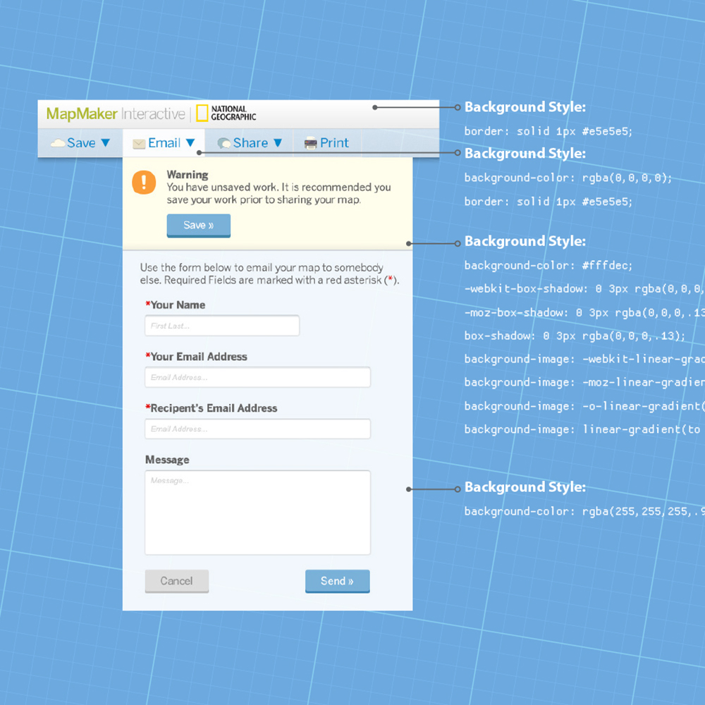Focus the Your Name input field
The width and height of the screenshot is (705, 705).
222,326
